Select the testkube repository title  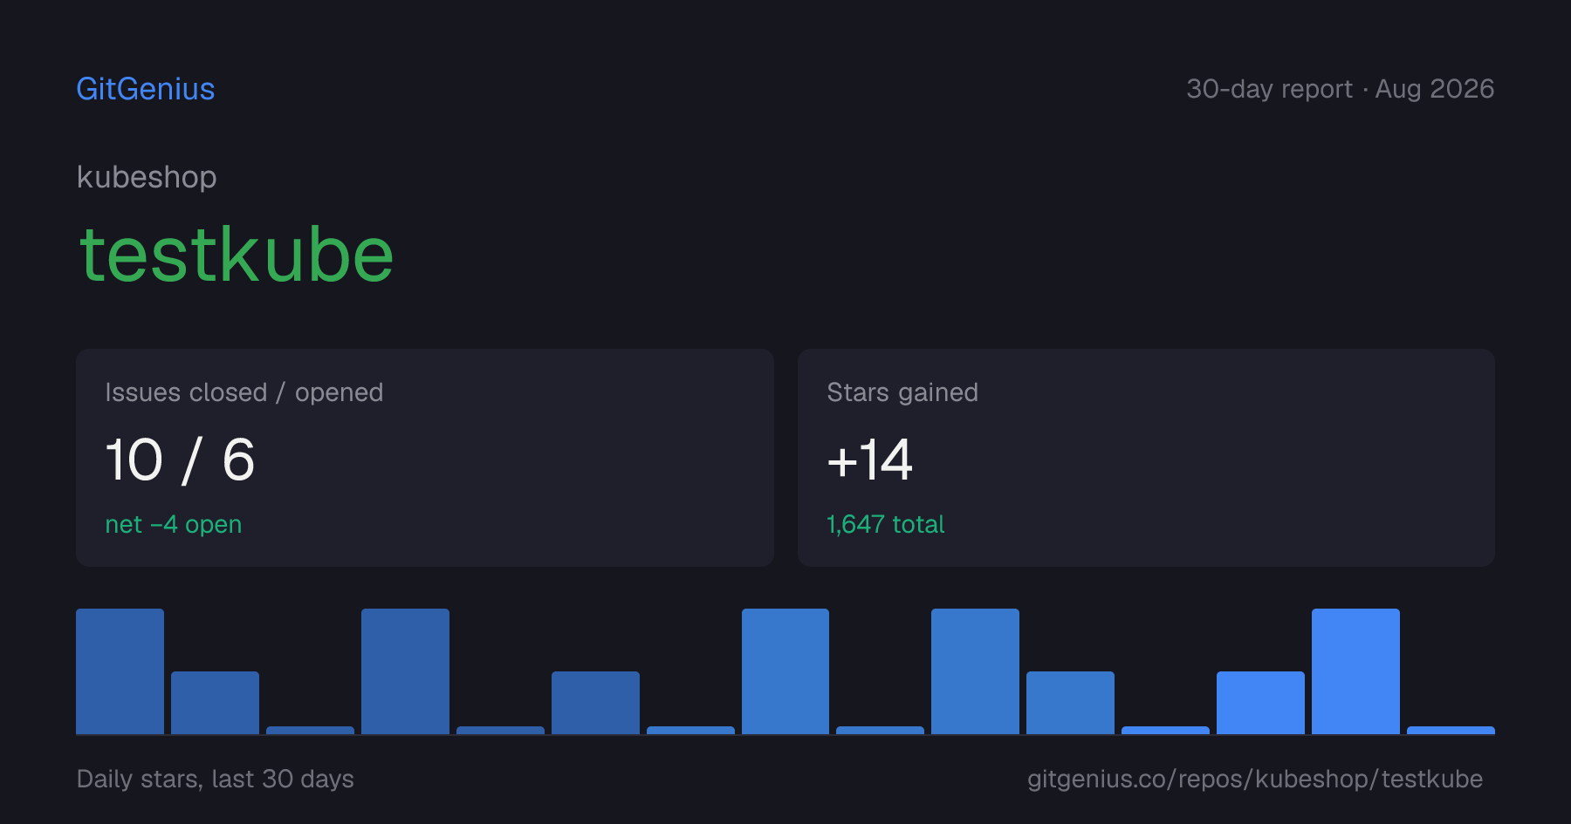click(x=237, y=255)
